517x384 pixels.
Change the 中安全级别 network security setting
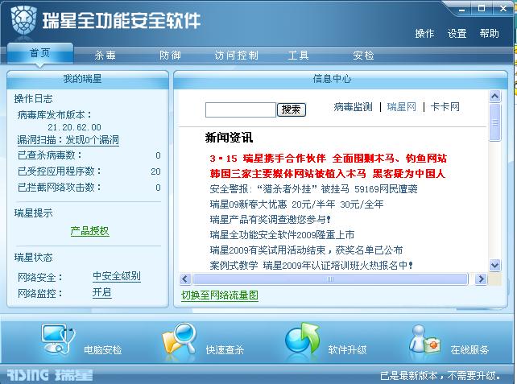117,276
